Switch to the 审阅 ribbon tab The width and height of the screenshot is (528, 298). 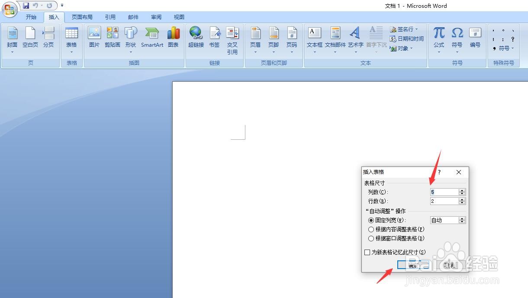point(156,17)
